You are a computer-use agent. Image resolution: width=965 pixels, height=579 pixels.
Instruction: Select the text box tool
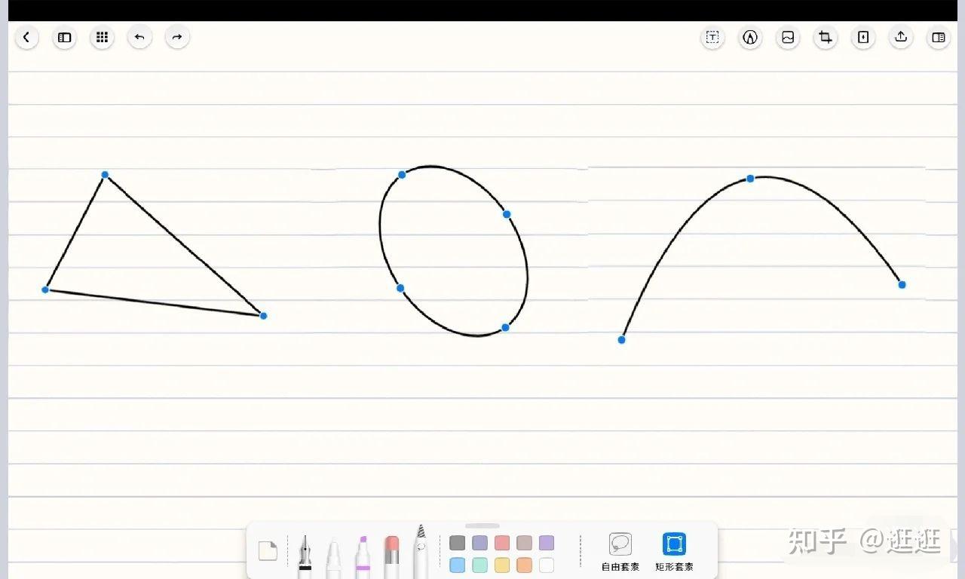712,37
